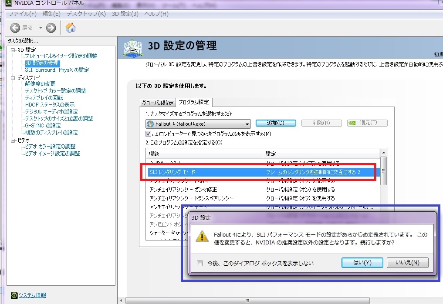The width and height of the screenshot is (443, 304).
Task: Collapse the ビデオ tree node
Action: (x=13, y=140)
